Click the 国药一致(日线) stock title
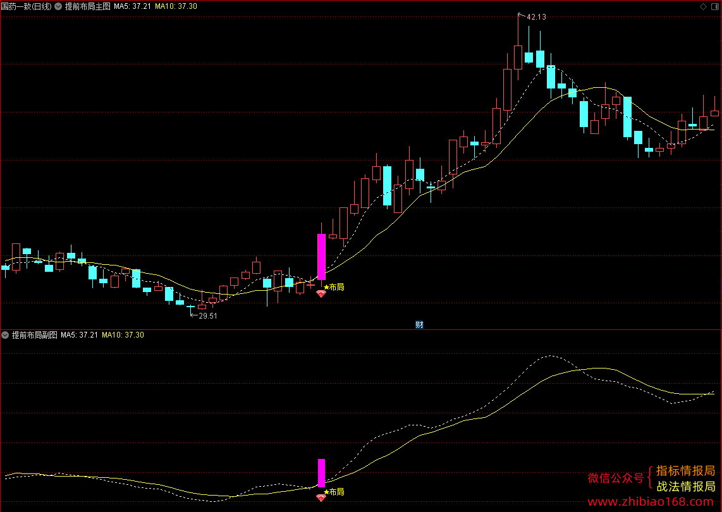Image resolution: width=722 pixels, height=512 pixels. [x=27, y=6]
